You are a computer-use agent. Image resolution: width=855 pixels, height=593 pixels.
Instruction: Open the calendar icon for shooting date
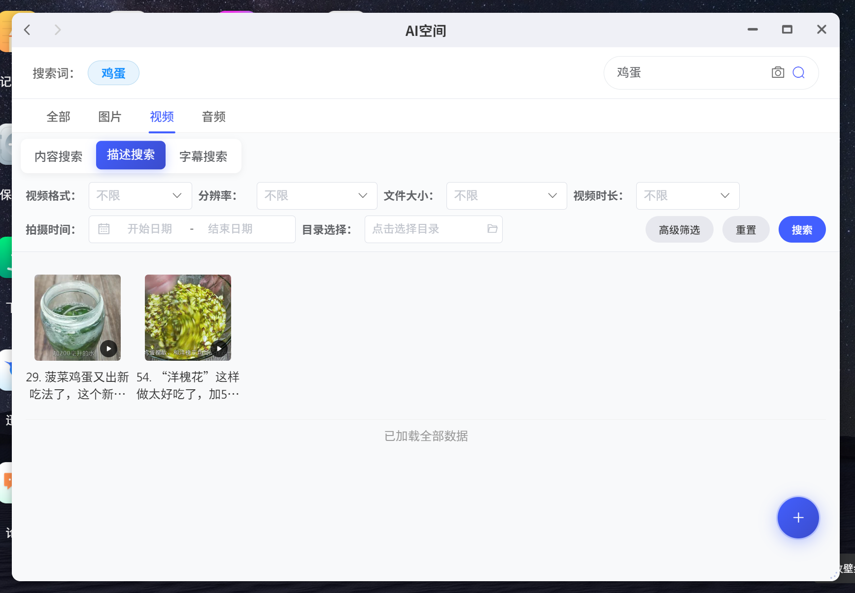click(x=104, y=229)
